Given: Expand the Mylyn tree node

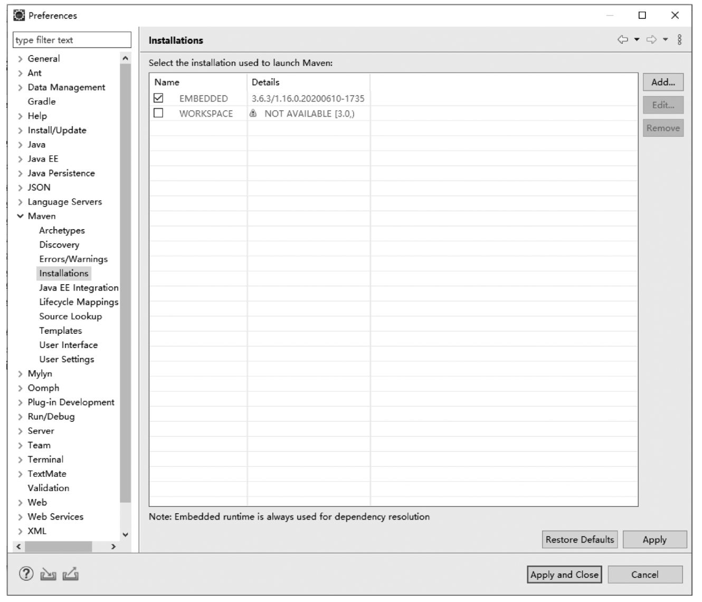Looking at the screenshot, I should pos(20,374).
